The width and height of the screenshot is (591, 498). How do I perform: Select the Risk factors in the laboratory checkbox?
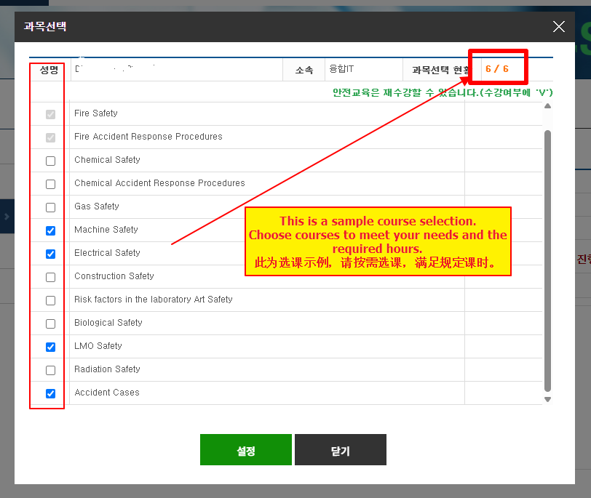click(50, 301)
